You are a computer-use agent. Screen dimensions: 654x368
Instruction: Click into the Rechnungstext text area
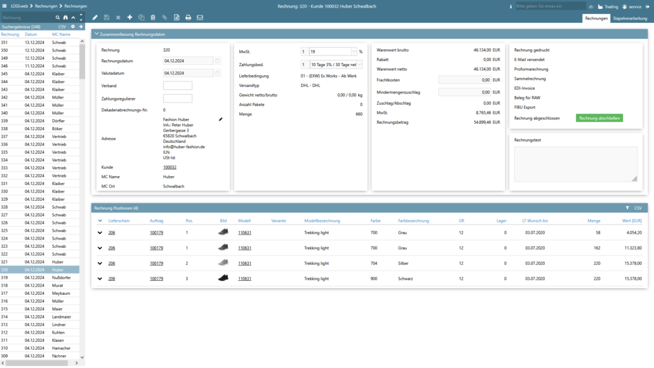pos(575,164)
